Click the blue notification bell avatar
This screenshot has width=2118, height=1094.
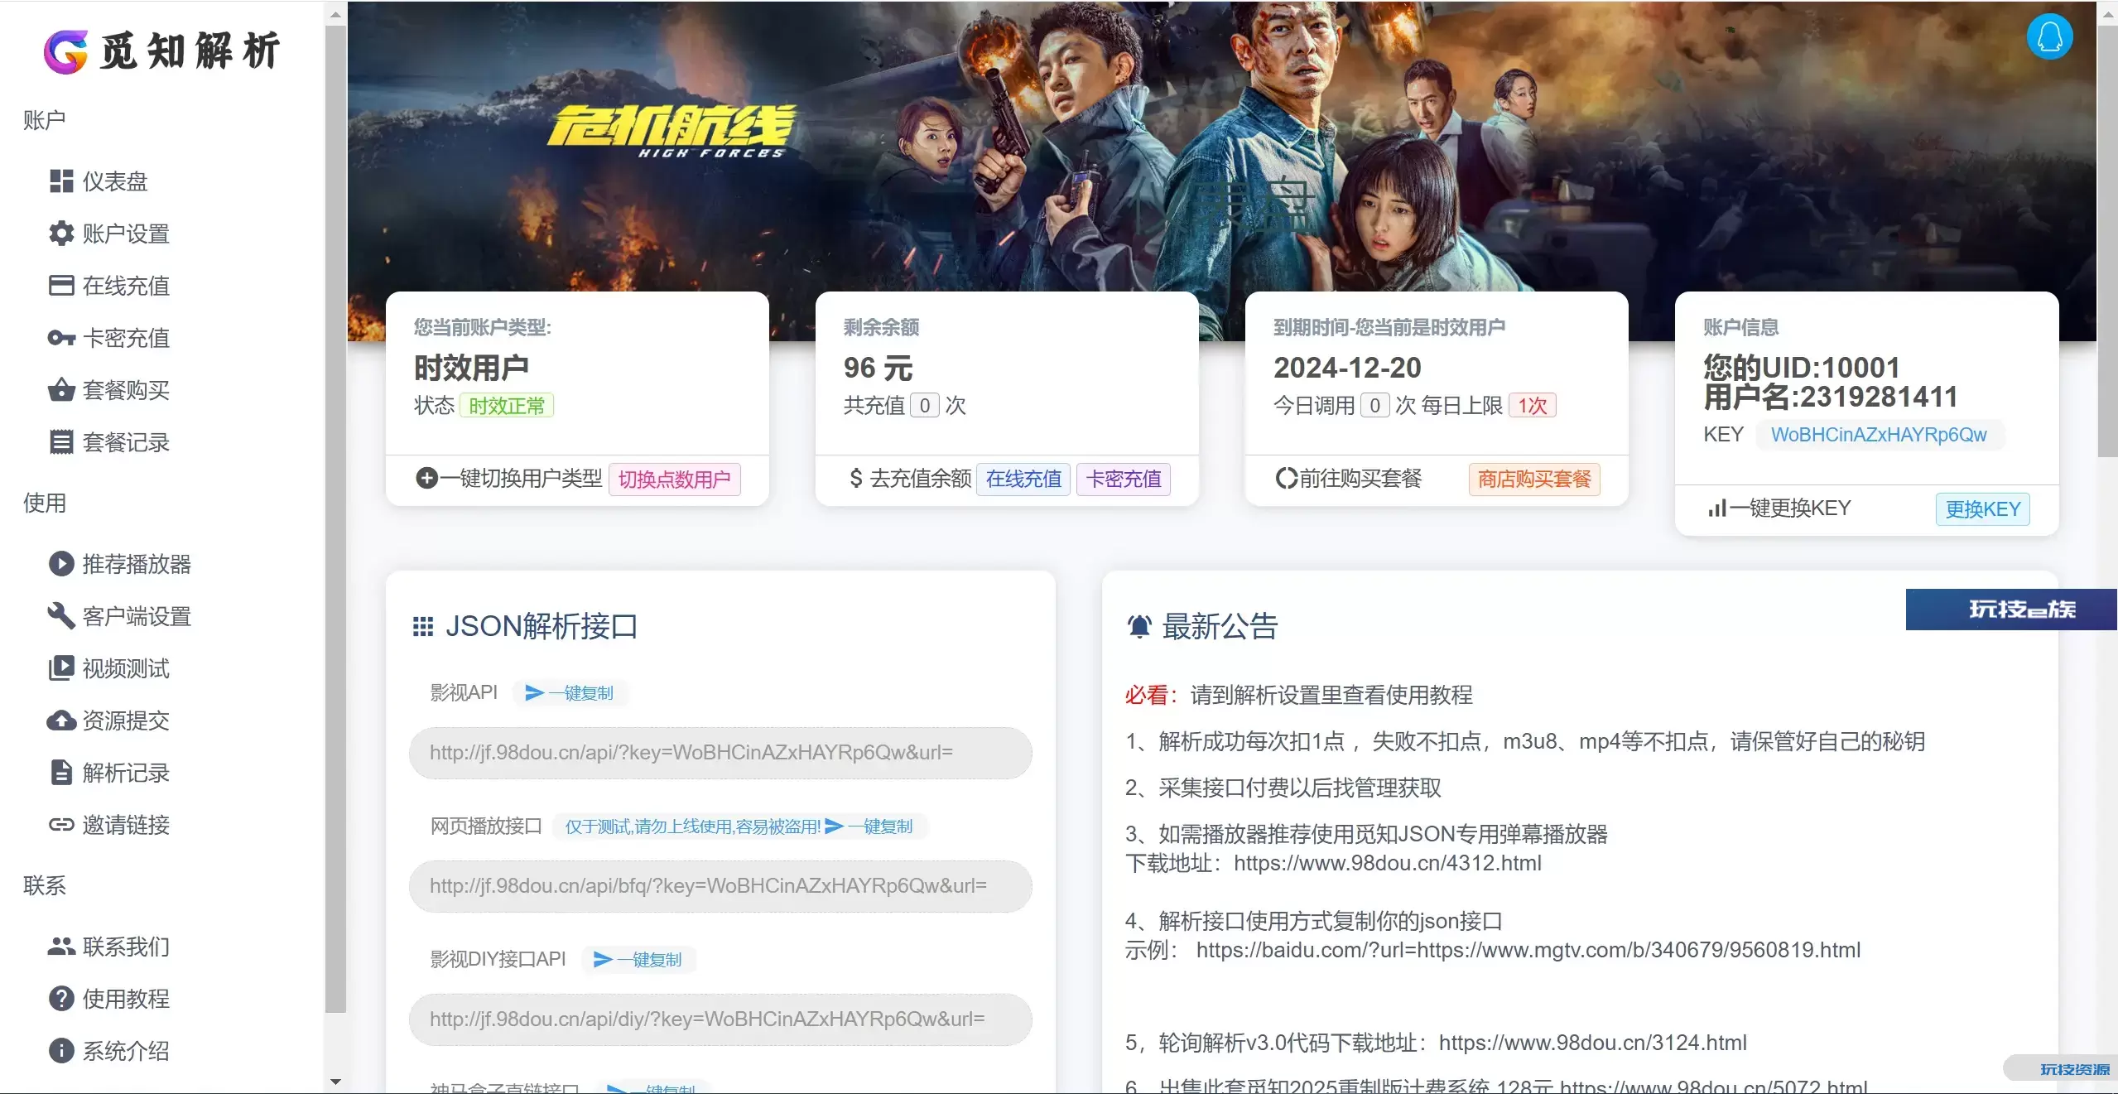[x=2049, y=37]
